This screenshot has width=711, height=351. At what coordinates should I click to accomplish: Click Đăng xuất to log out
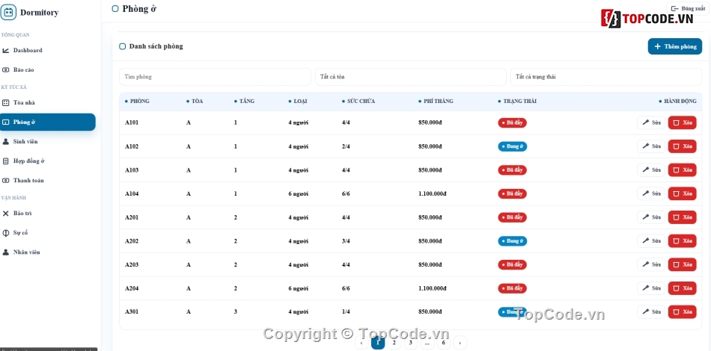point(688,9)
